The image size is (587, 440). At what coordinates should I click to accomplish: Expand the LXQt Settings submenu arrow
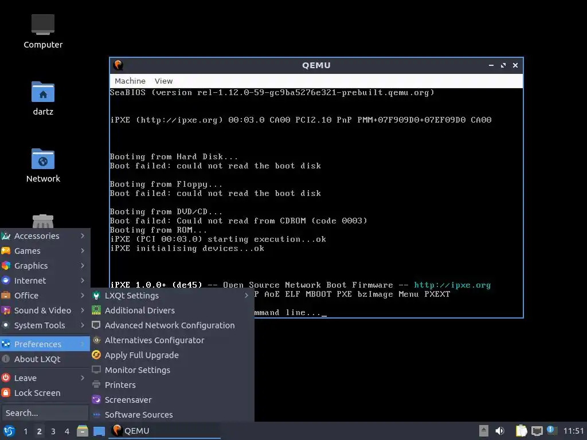246,296
